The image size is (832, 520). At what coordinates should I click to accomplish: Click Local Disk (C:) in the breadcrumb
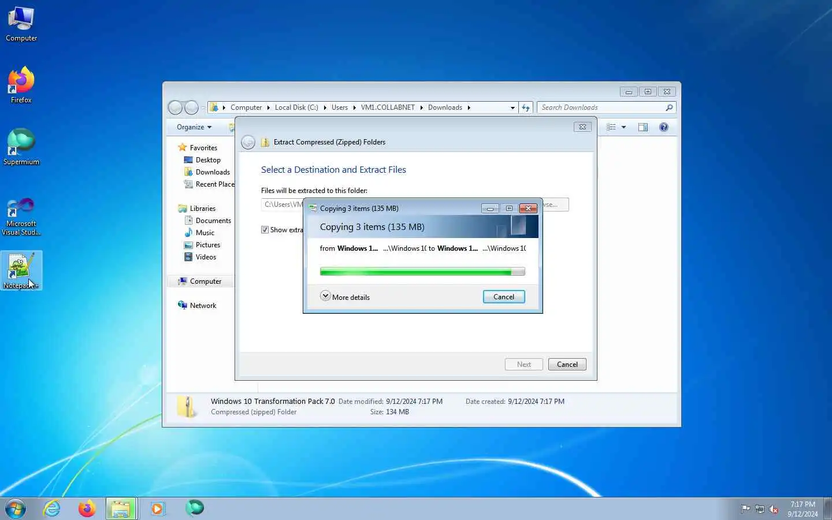pos(296,107)
